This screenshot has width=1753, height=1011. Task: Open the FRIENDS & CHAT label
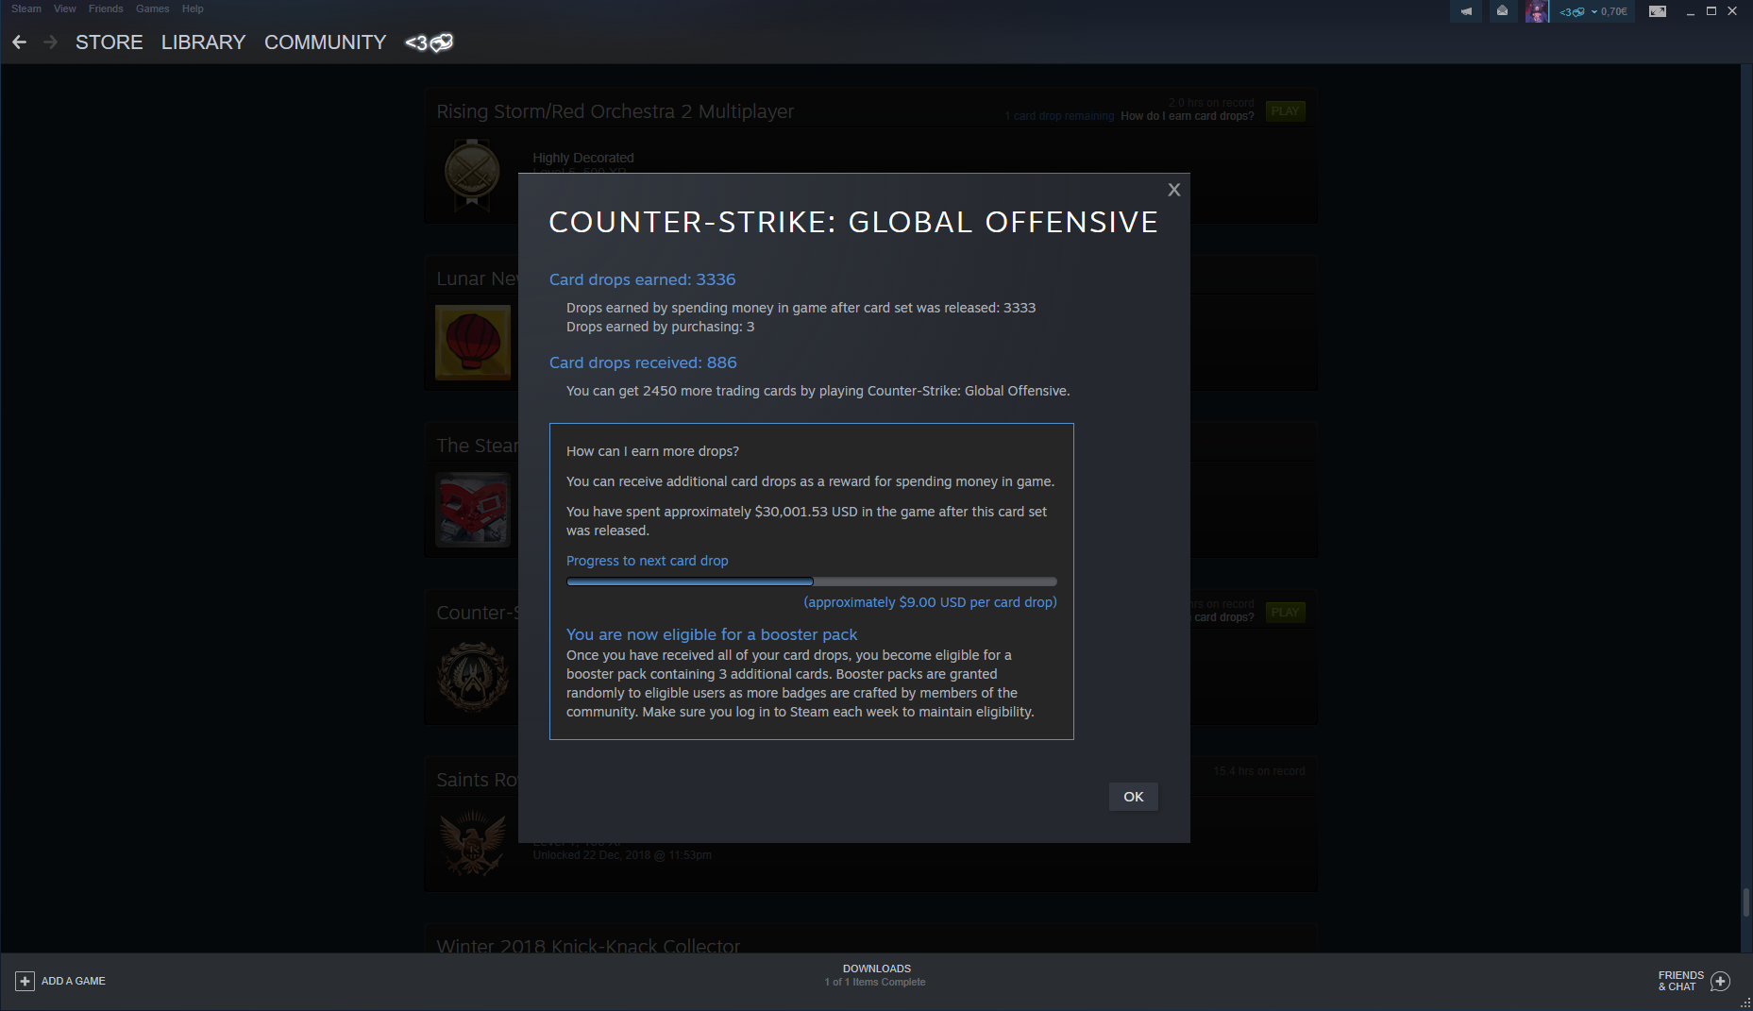[x=1681, y=982]
